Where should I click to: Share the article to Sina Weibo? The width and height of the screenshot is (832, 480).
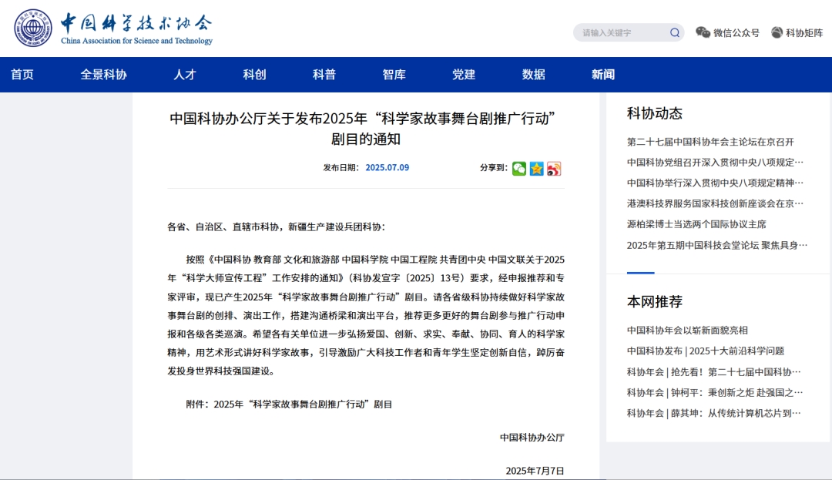tap(553, 168)
